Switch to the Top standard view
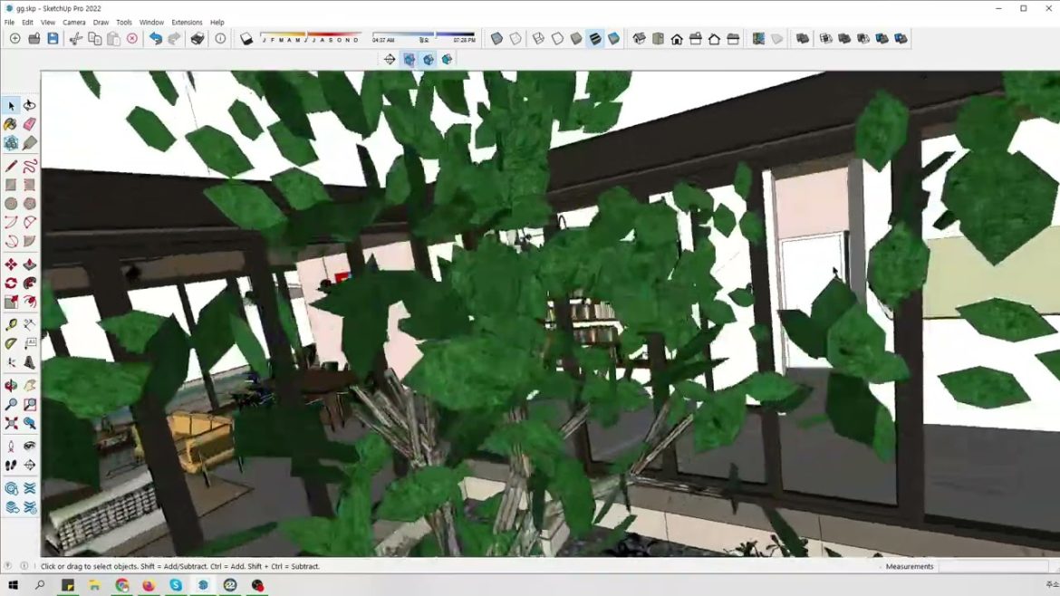This screenshot has width=1060, height=596. [x=658, y=38]
